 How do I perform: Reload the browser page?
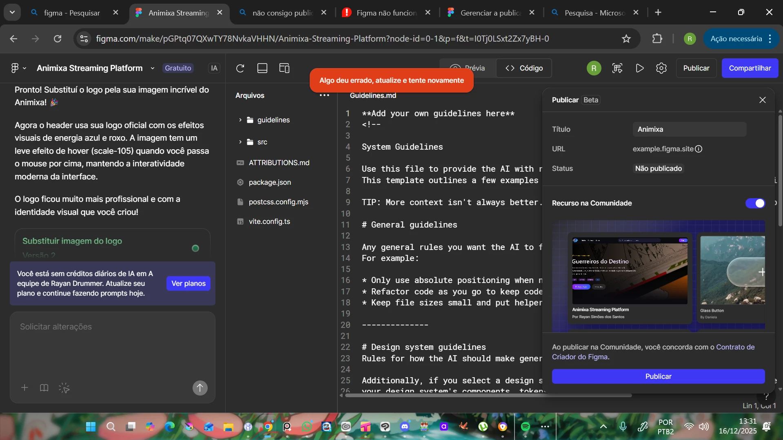click(x=58, y=39)
